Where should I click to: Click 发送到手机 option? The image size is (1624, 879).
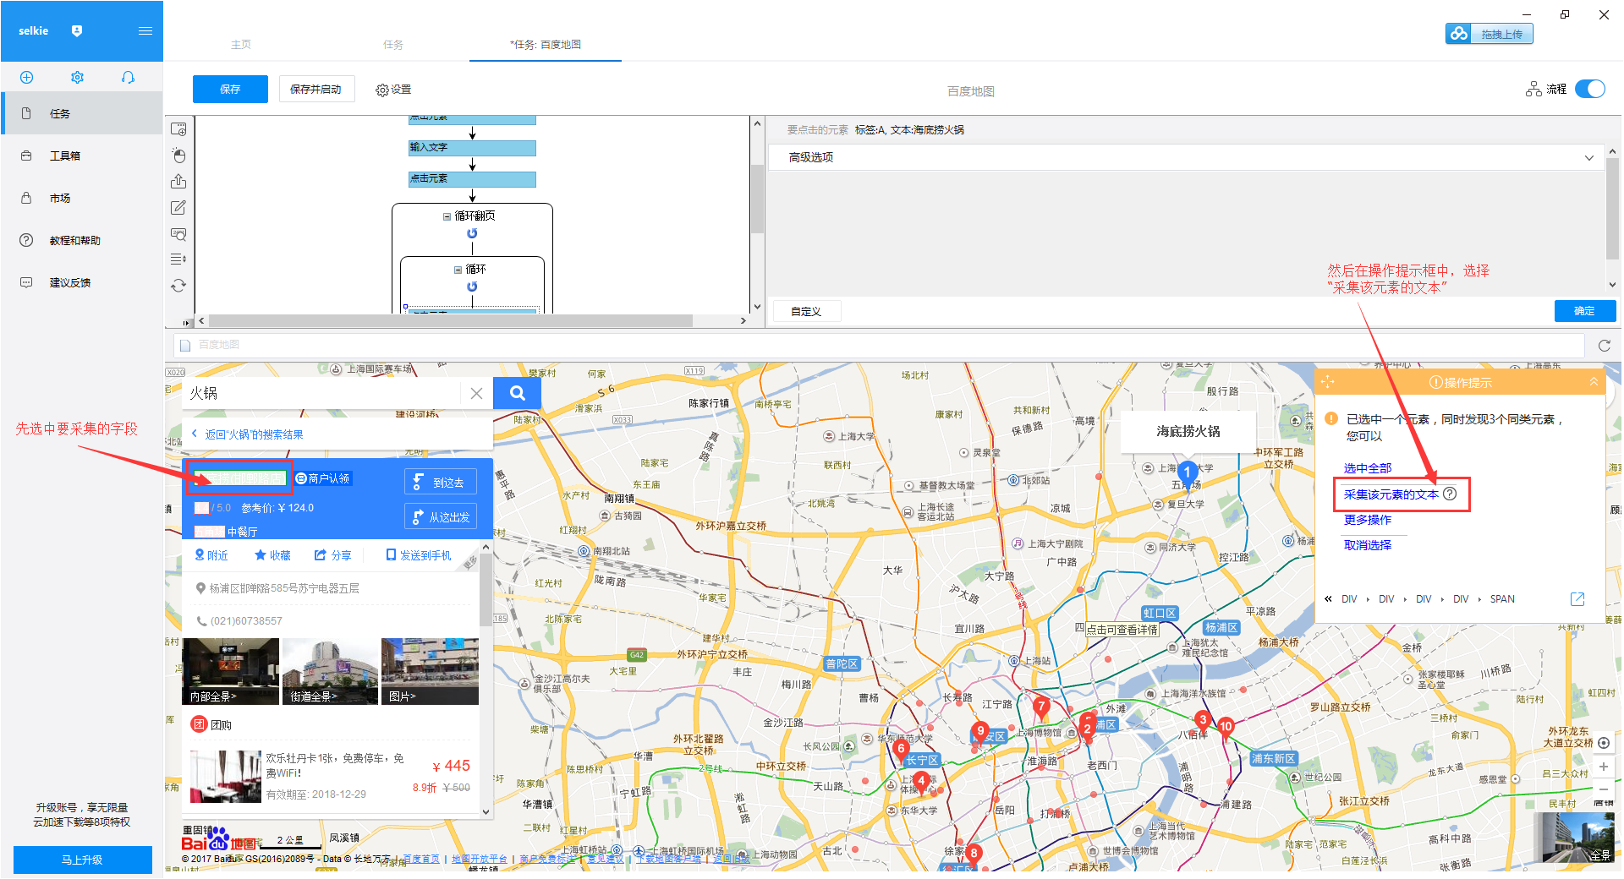pos(418,555)
